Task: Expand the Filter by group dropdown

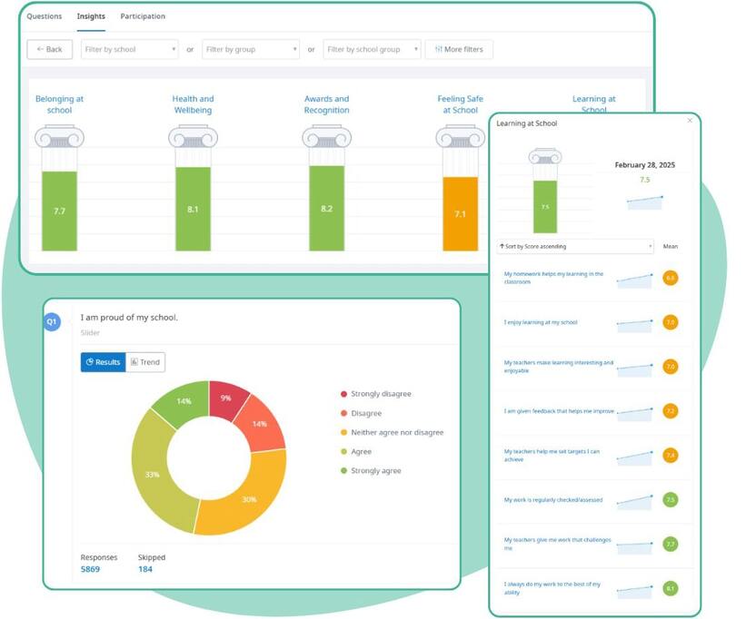Action: pyautogui.click(x=251, y=49)
